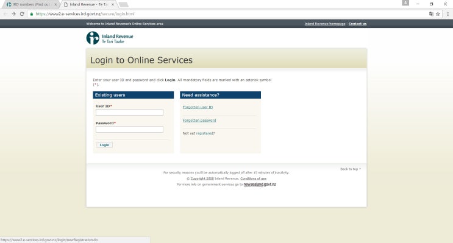
Task: Click the browser back arrow
Action: tap(5, 14)
